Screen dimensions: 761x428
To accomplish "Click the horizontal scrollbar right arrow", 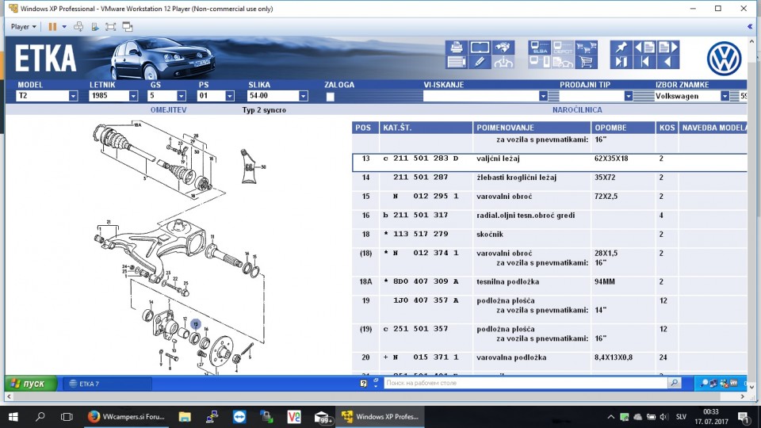I will [x=742, y=396].
